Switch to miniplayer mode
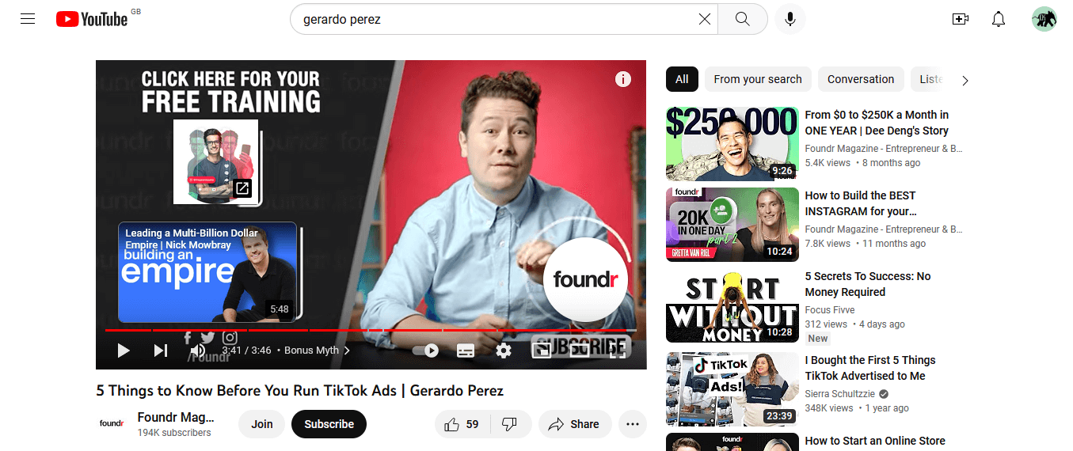1073x451 pixels. click(542, 351)
